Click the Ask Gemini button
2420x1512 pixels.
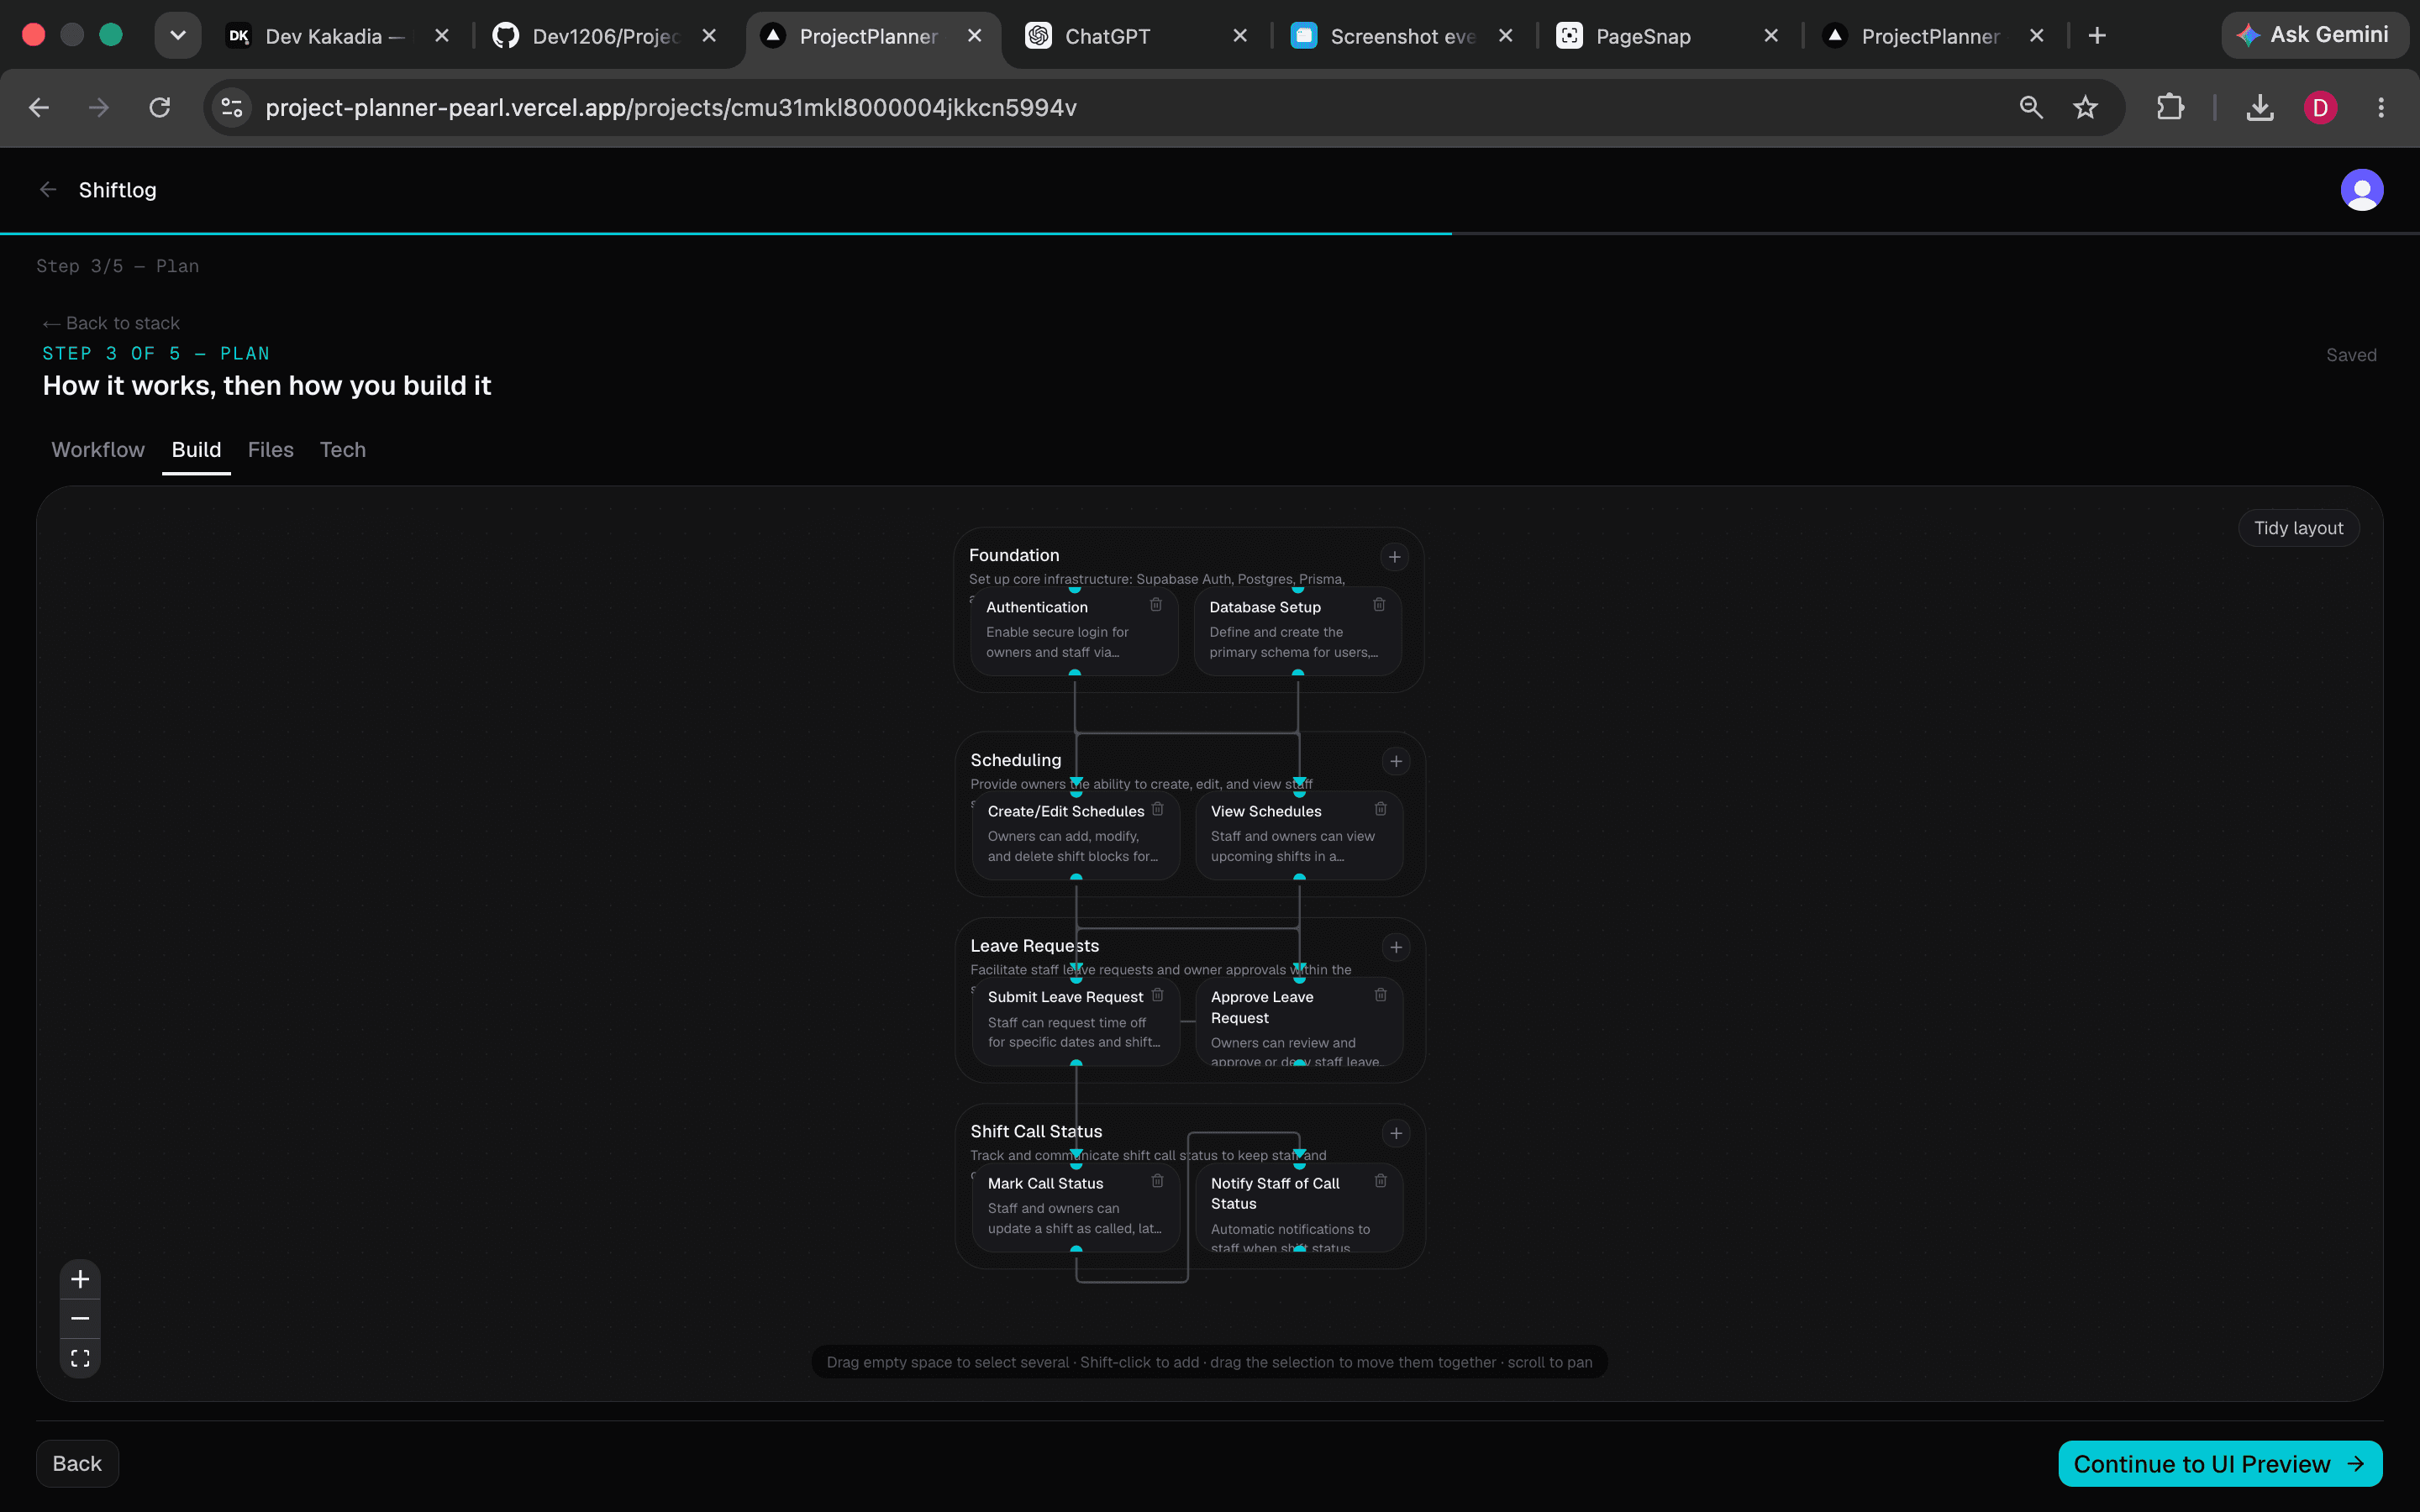tap(2314, 35)
